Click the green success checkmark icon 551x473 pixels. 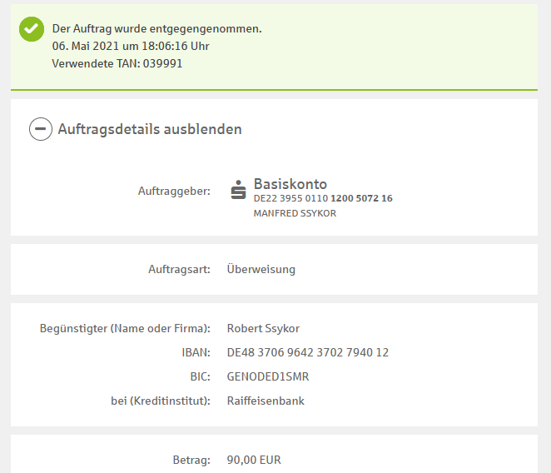tap(32, 29)
